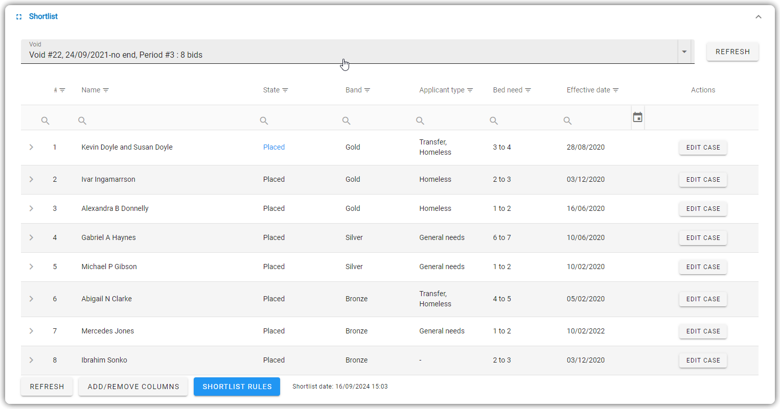The width and height of the screenshot is (780, 409).
Task: Click the Shortlist date 16/09/2024 15:03 text
Action: [340, 387]
